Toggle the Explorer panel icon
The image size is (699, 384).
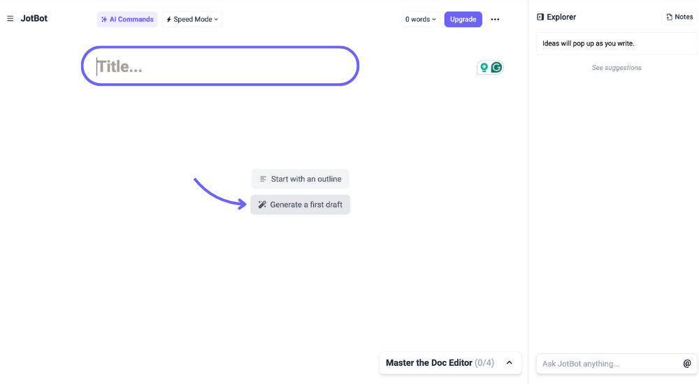tap(540, 17)
